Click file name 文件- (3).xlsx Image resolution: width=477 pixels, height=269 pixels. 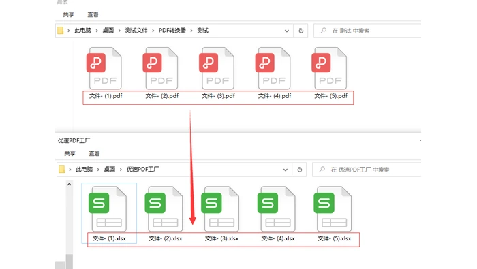point(221,238)
